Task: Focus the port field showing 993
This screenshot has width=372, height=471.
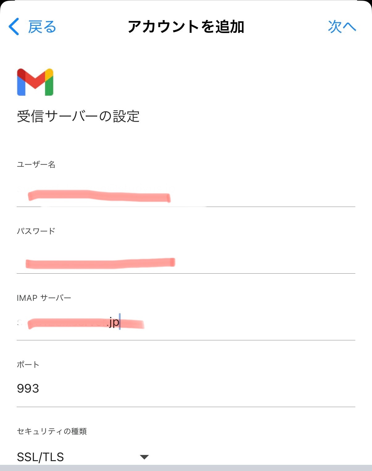Action: click(x=186, y=389)
